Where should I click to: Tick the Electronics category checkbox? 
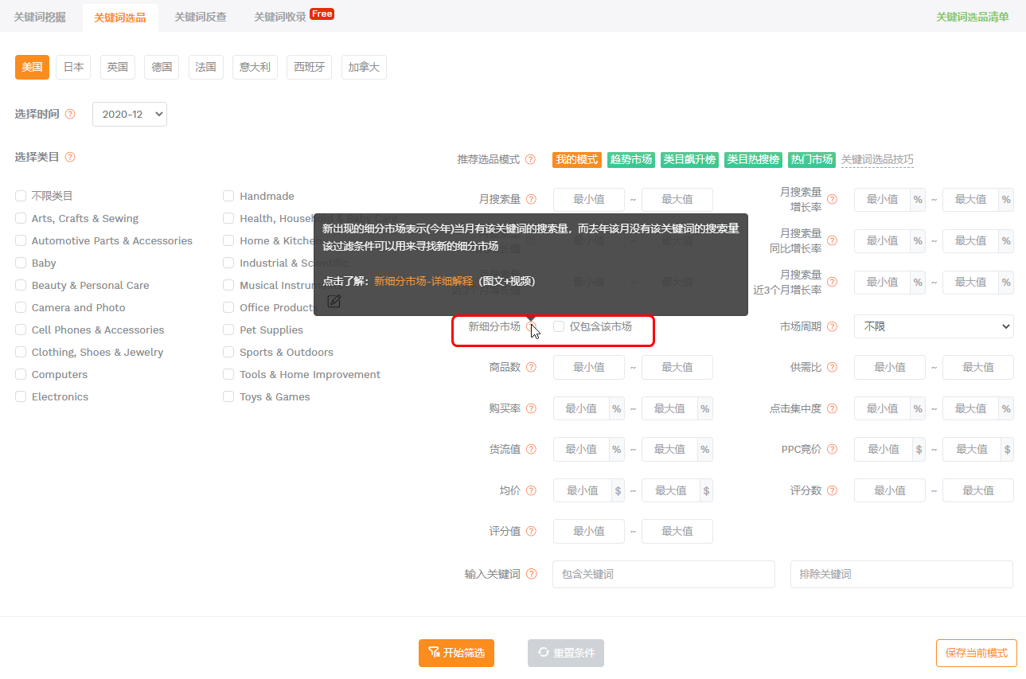pos(21,396)
